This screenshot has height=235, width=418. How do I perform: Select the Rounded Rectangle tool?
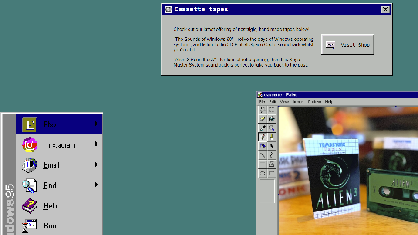[271, 173]
